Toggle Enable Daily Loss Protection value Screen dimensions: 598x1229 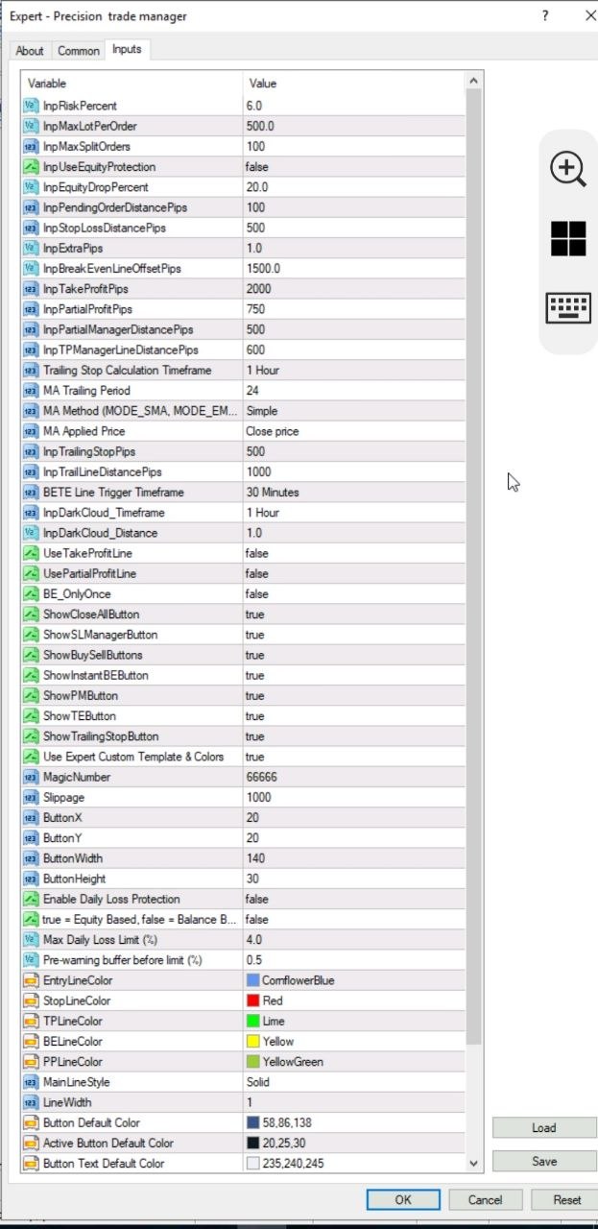[353, 899]
